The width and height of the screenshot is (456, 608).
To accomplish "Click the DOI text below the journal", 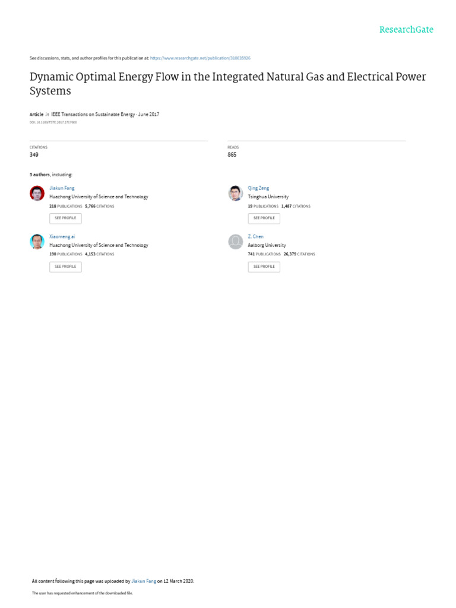I will pyautogui.click(x=53, y=122).
